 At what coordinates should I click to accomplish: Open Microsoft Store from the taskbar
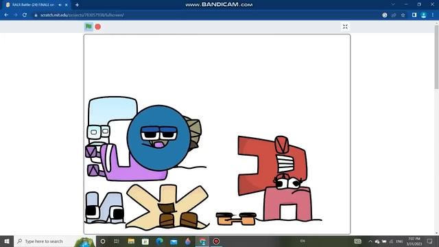tap(145, 242)
